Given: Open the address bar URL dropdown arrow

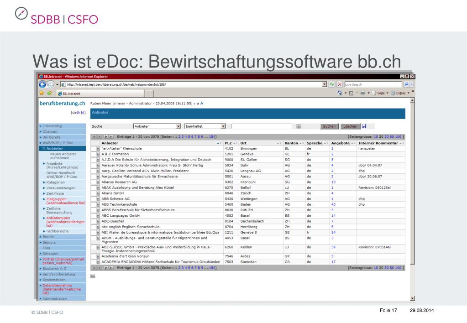Looking at the screenshot, I should [x=324, y=84].
